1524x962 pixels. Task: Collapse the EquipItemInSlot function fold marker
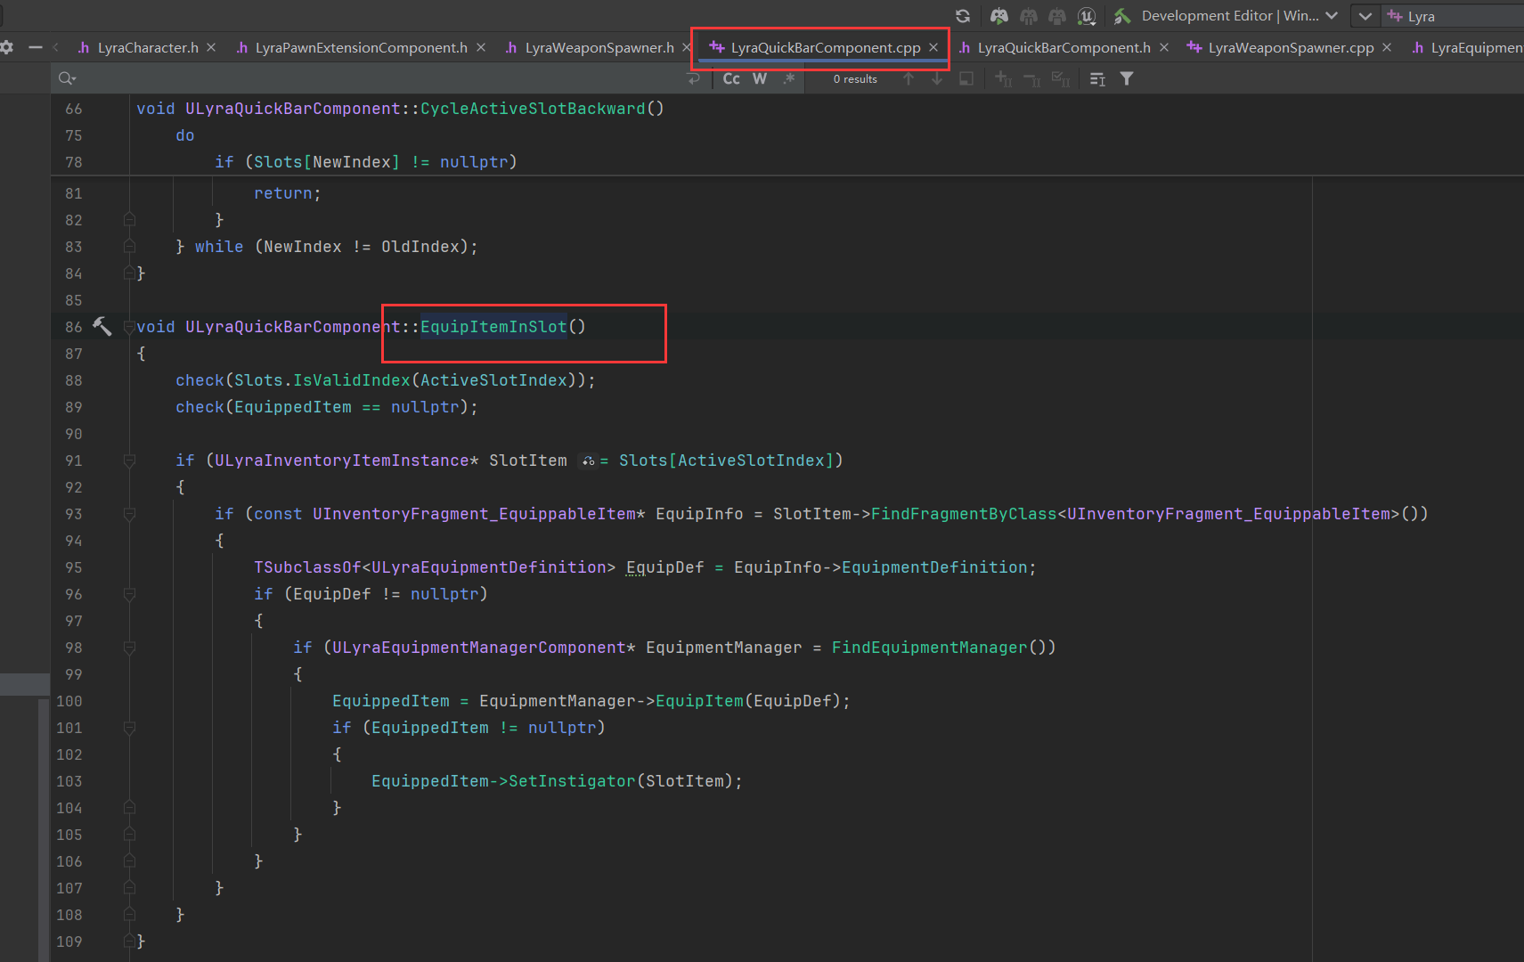pyautogui.click(x=129, y=327)
